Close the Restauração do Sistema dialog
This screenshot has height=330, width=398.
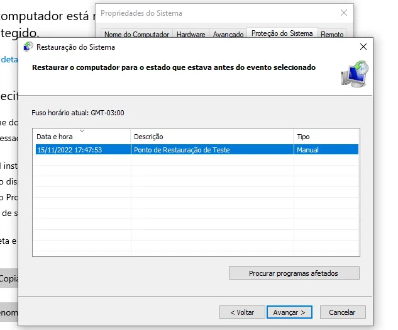click(363, 47)
